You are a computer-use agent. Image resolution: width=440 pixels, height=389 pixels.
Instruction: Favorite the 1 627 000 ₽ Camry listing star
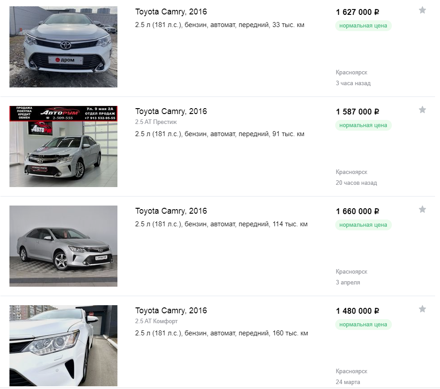pyautogui.click(x=422, y=10)
